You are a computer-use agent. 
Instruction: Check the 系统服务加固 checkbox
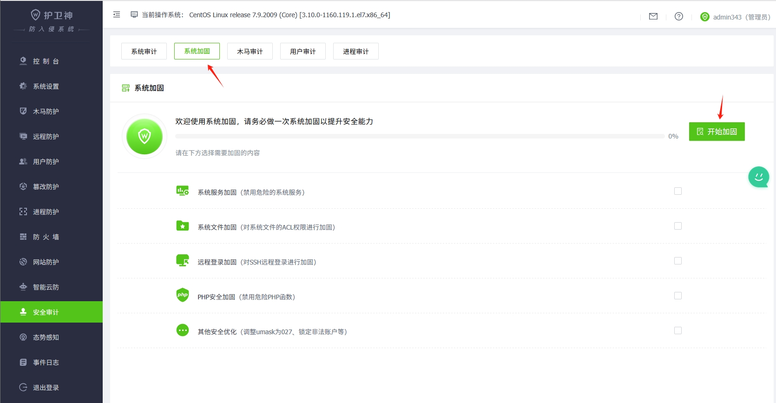pos(678,191)
